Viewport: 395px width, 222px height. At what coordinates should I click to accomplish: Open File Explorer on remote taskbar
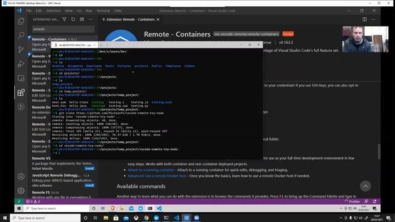122,208
